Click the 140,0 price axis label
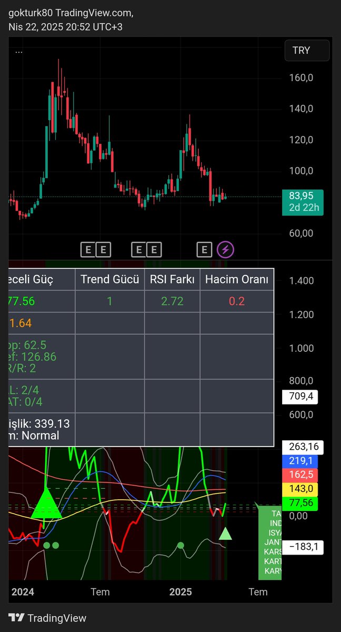This screenshot has height=632, width=341. 300,108
